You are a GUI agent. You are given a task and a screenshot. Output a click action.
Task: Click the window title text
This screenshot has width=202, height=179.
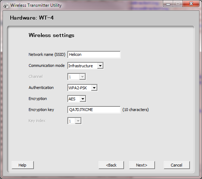tap(36, 5)
